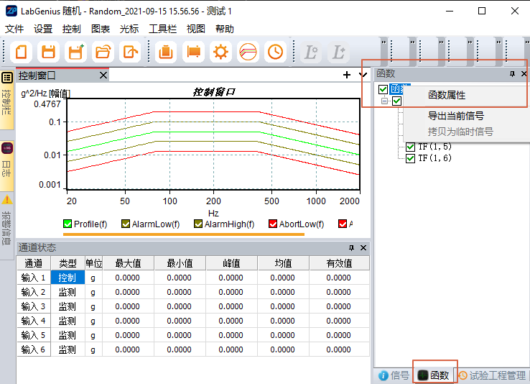Open the 图表 menu
This screenshot has width=530, height=384.
pyautogui.click(x=101, y=29)
